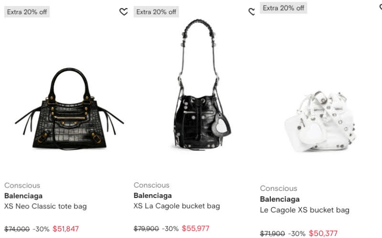Open the black crocodile tote bag image

(69, 109)
